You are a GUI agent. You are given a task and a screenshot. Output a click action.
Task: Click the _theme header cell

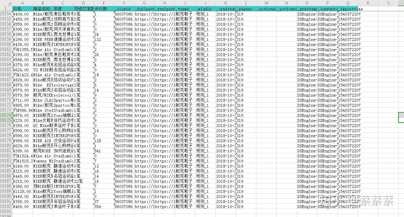pyautogui.click(x=185, y=9)
